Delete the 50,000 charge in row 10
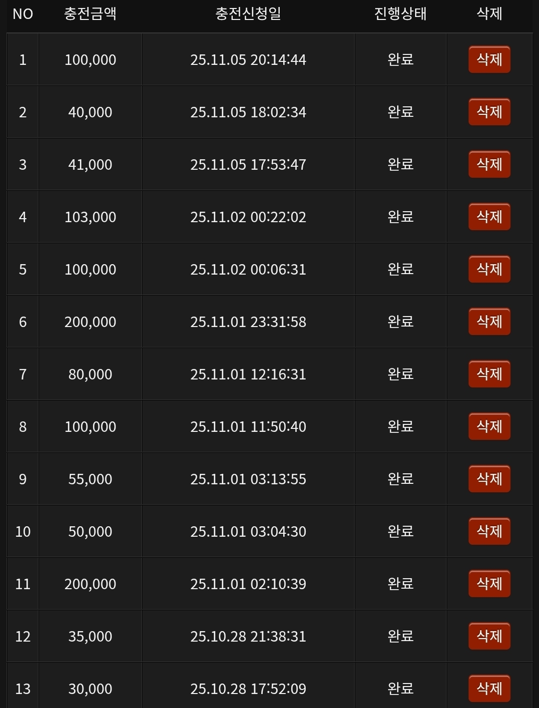Image resolution: width=539 pixels, height=708 pixels. [x=489, y=532]
